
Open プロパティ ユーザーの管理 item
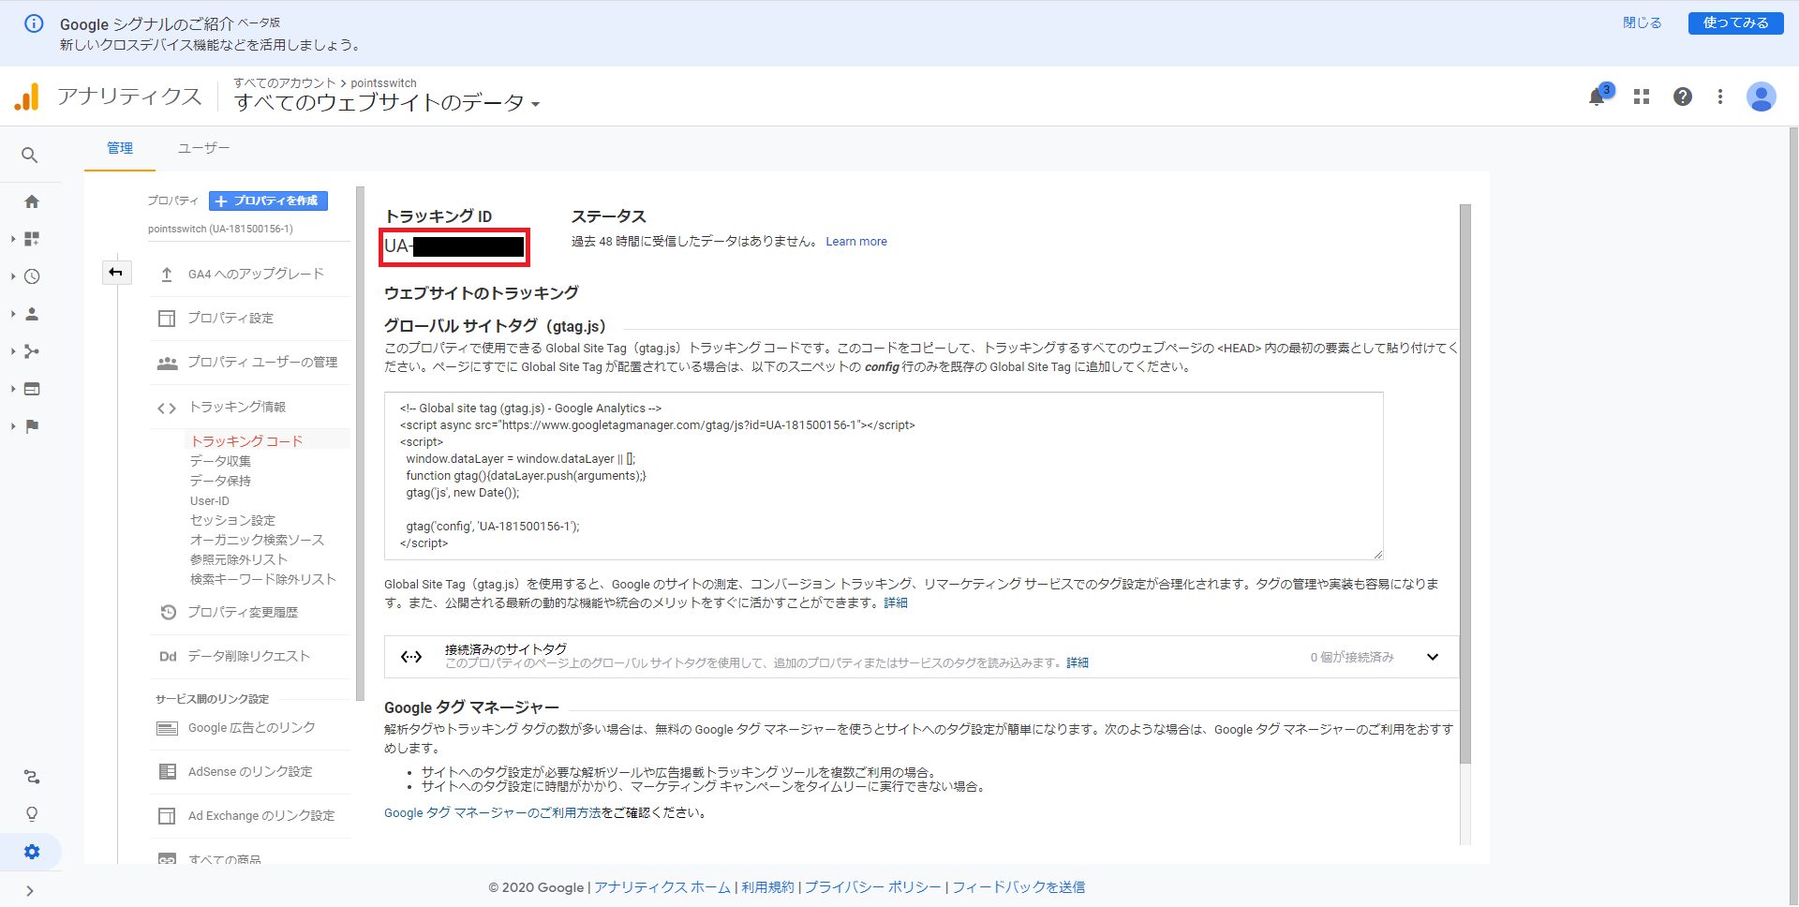(x=249, y=362)
